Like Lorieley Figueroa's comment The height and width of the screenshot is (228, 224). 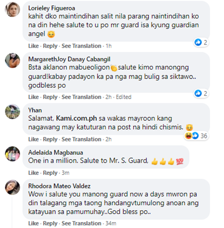33,46
